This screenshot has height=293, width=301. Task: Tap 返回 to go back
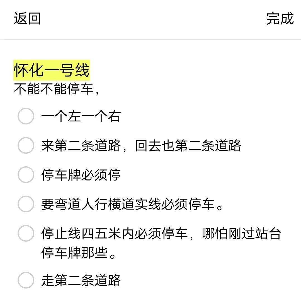27,19
